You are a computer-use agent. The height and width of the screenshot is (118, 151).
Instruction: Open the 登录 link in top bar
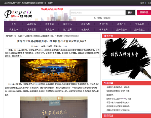[x=142, y=3]
